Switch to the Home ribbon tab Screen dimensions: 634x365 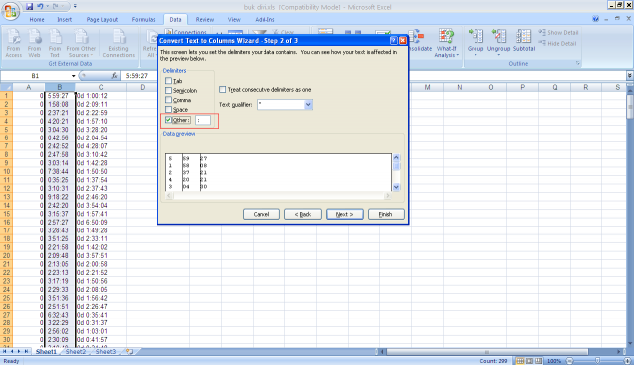[37, 19]
